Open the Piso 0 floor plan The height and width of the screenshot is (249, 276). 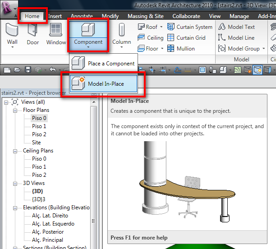tap(39, 118)
